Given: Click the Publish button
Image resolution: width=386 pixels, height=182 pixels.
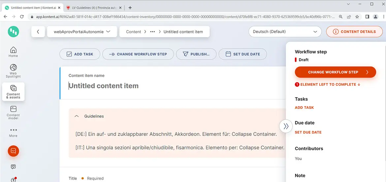Looking at the screenshot, I should 196,54.
